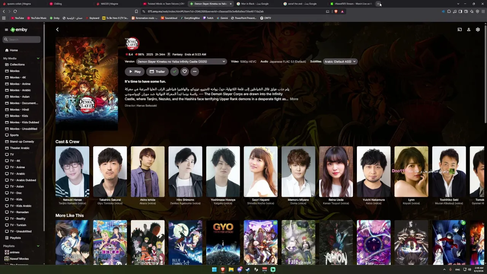Open director Haruo Sotozaki's page

coord(146,105)
